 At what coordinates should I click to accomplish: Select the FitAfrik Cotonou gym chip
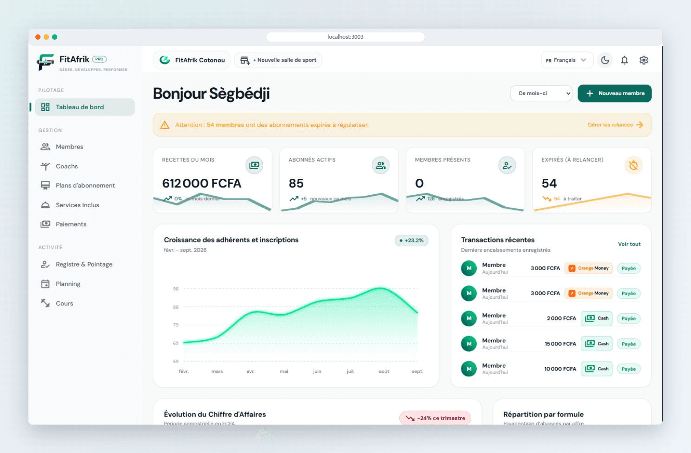coord(192,60)
